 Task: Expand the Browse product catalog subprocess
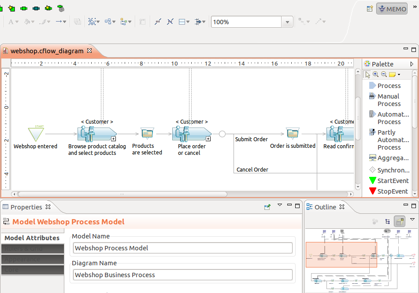pos(114,139)
